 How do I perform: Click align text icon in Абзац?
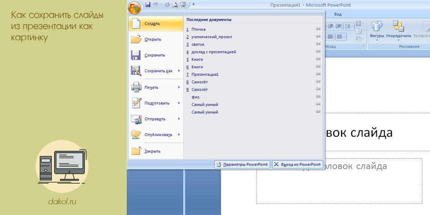[x=359, y=32]
